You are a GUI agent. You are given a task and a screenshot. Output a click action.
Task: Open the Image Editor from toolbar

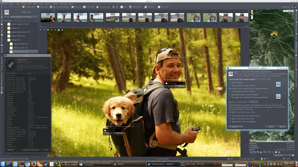click(29, 7)
